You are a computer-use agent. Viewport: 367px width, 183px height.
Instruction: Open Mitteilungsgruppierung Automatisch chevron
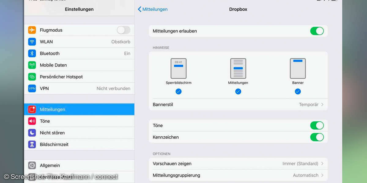point(322,175)
